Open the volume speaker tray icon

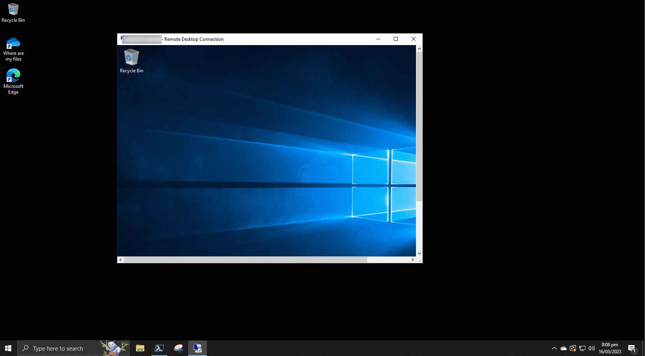[592, 348]
